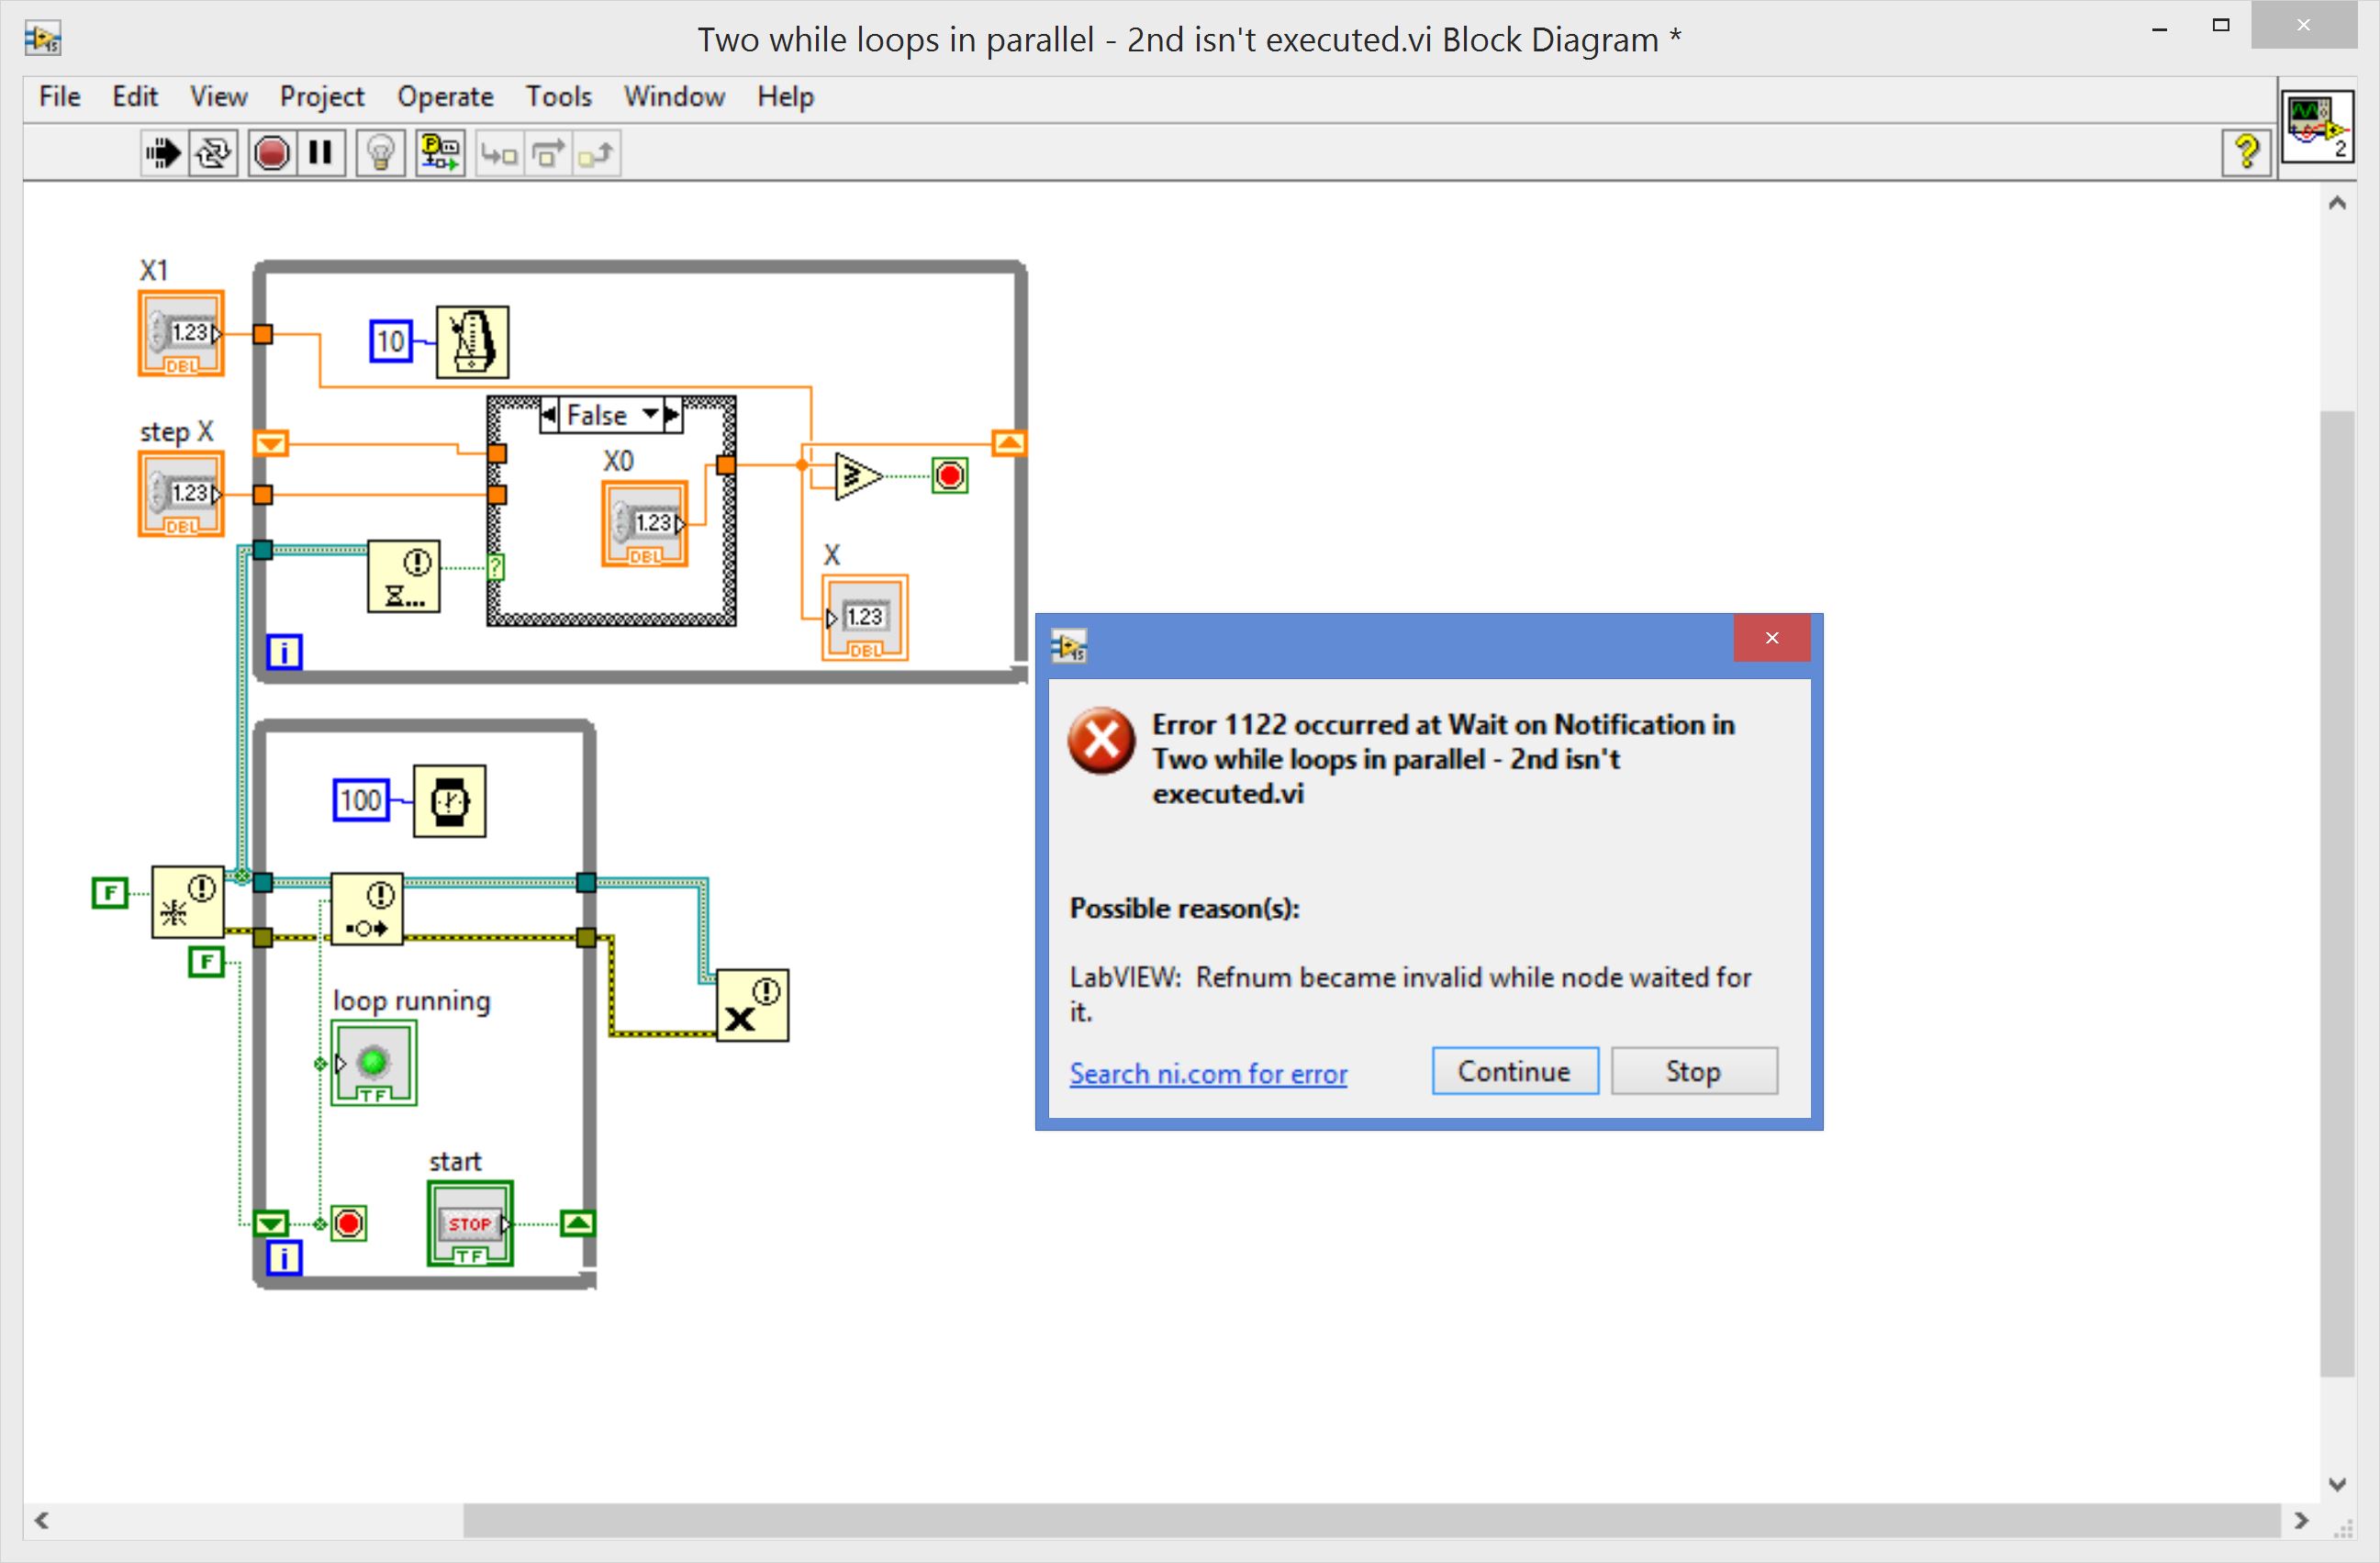The height and width of the screenshot is (1563, 2380).
Task: Select the Wait on Notification node
Action: 404,577
